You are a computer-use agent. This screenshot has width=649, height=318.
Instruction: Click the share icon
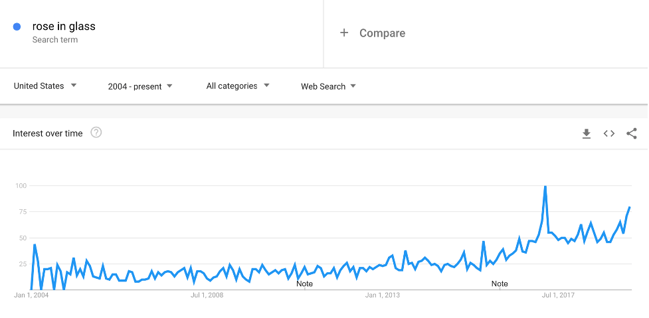[x=632, y=133]
